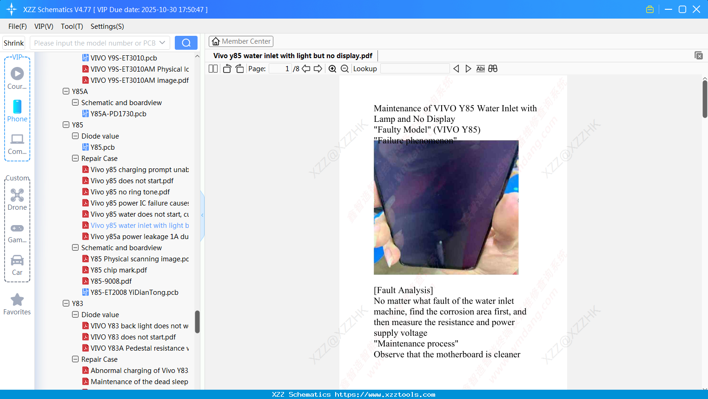
Task: Click the XZZ Schematics logo icon
Action: coord(12,9)
